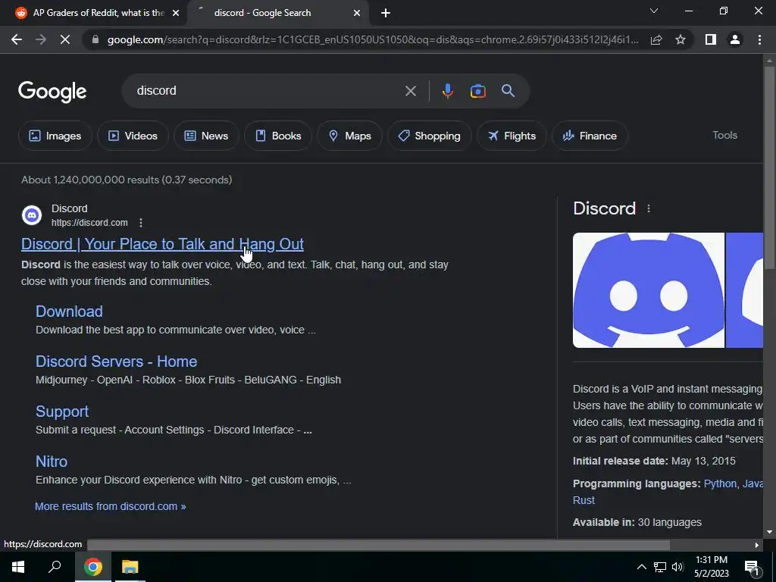776x582 pixels.
Task: Open the tab search dropdown chevron
Action: point(654,11)
